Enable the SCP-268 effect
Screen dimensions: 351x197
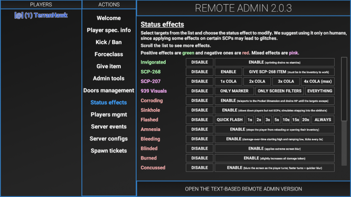pos(228,72)
